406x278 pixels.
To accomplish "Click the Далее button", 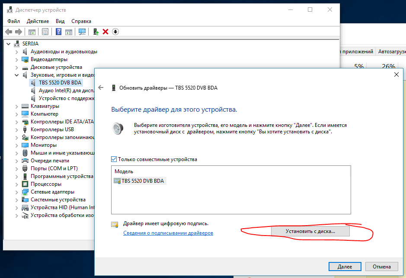I will click(x=345, y=266).
